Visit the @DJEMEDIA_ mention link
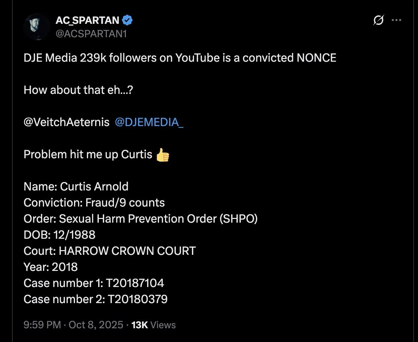Image resolution: width=418 pixels, height=342 pixels. click(x=149, y=122)
